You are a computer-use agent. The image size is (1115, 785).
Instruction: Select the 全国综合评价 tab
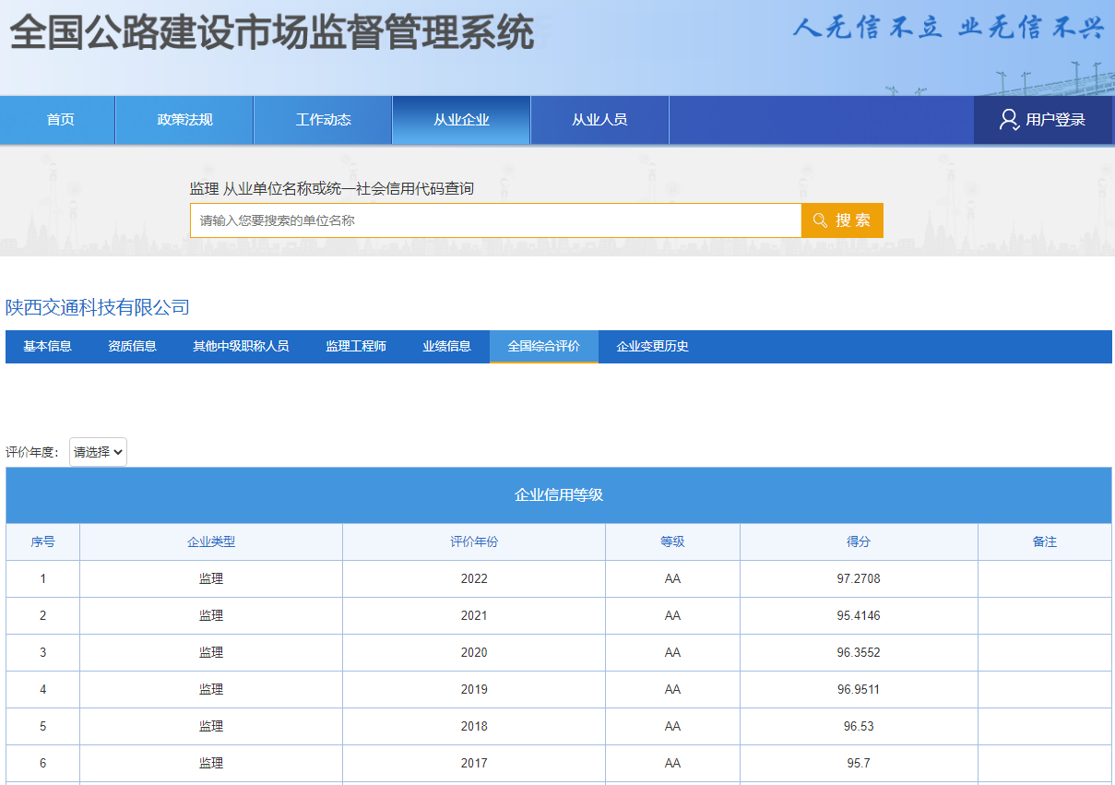(543, 347)
